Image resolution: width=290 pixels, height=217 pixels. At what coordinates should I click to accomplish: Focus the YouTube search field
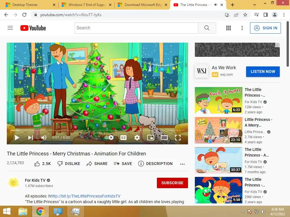[x=136, y=28]
